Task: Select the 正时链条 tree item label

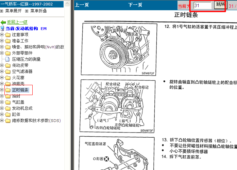Action: tap(20, 90)
